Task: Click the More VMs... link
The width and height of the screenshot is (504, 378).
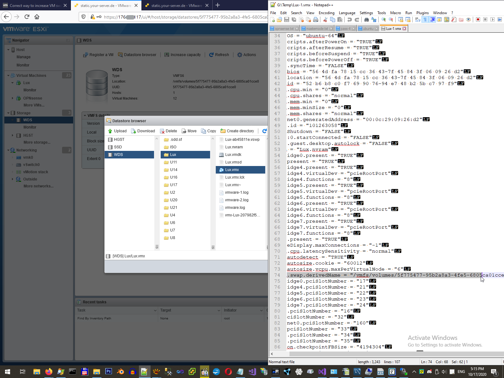Action: click(34, 105)
